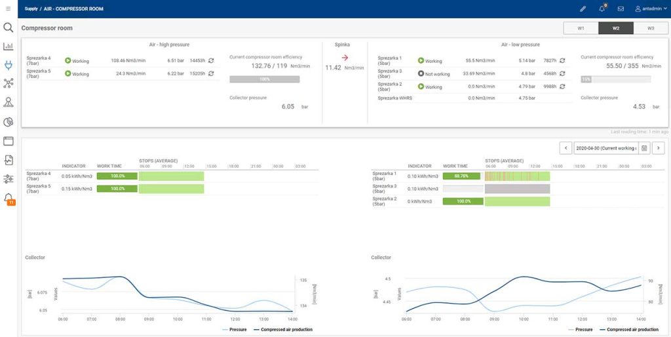The image size is (671, 337).
Task: Open the search icon in sidebar
Action: (9, 28)
